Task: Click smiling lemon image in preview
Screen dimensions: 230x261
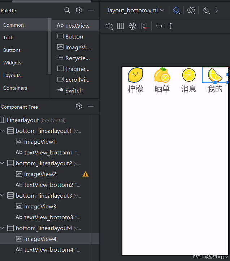Action: point(135,75)
